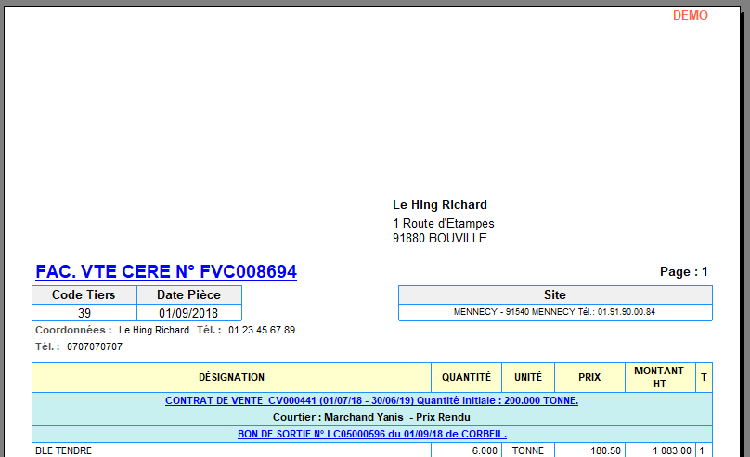Click the 1 083.00 amount cell
This screenshot has width=750, height=457.
coord(671,450)
